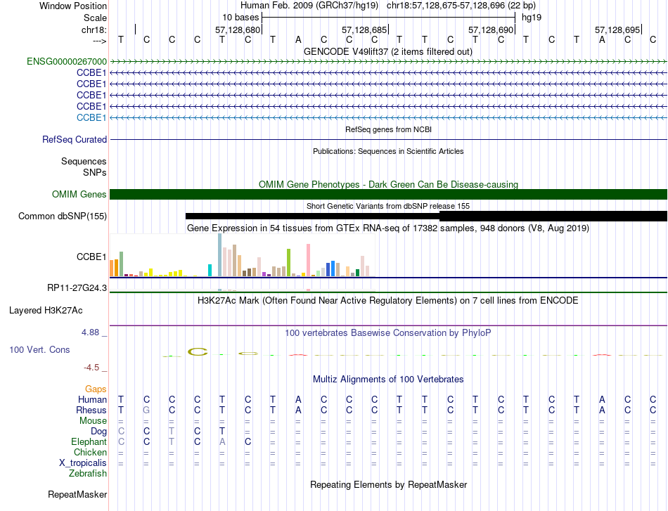Screen dimensions: 668x511
Task: Click the 57,128,690 ruler coordinate
Action: [491, 30]
